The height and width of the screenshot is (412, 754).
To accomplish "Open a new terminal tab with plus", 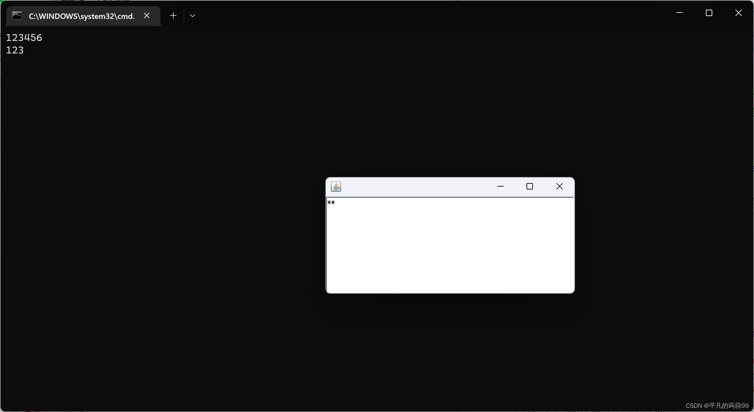I will tap(173, 15).
